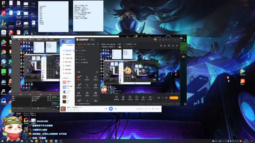The image size is (255, 143).
Task: Click the orange start streaming button
Action: click(x=174, y=98)
